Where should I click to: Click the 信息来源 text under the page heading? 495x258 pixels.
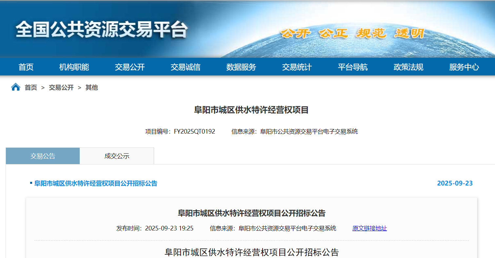tap(295, 132)
